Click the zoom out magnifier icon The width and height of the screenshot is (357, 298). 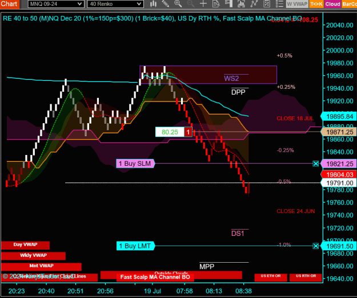click(x=191, y=3)
